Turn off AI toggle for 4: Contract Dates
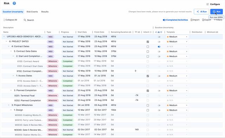This screenshot has height=138, width=225. [x=159, y=47]
